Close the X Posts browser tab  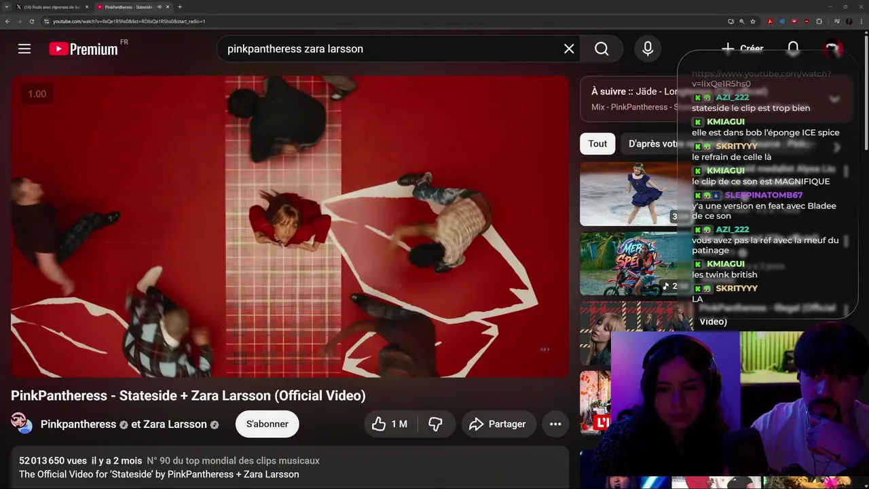pos(87,7)
